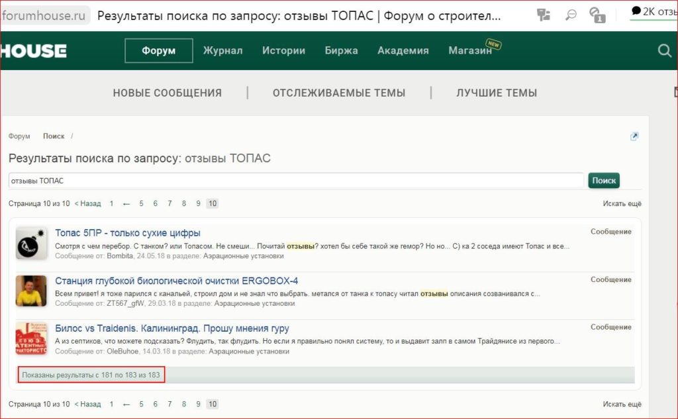The width and height of the screenshot is (678, 419).
Task: Open thread 'Станция глубокой биологической очистки ERGOBOX-4'
Action: (x=176, y=281)
